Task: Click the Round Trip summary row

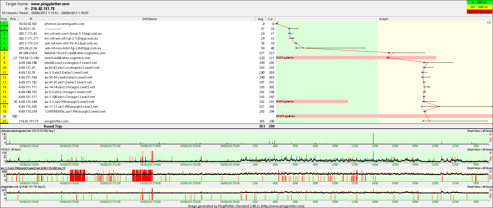Action: tap(138, 126)
